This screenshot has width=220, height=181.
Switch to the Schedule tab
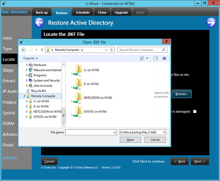pos(82,12)
